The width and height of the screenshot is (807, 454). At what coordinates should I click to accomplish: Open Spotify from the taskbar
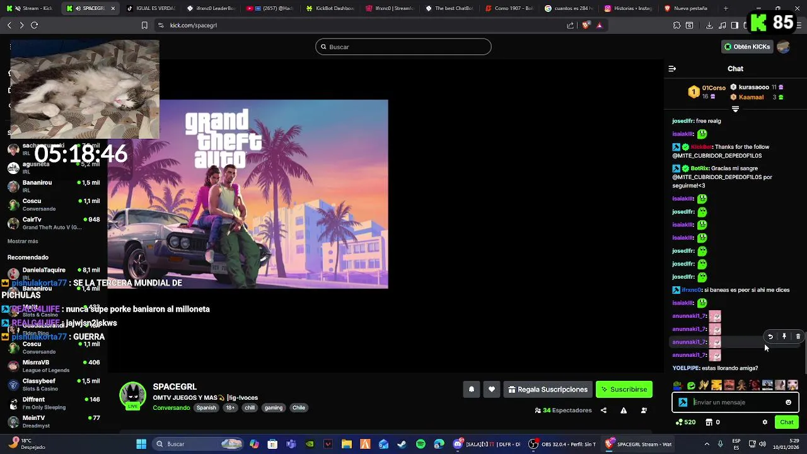[x=421, y=444]
